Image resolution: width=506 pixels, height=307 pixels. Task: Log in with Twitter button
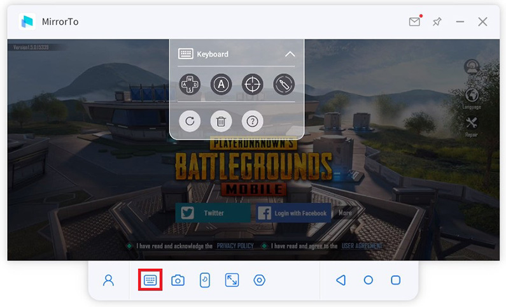213,213
